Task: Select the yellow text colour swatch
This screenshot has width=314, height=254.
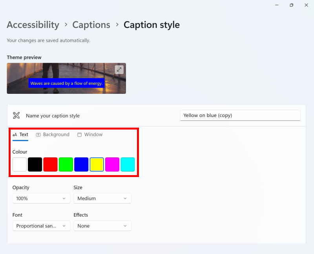Action: tap(97, 164)
